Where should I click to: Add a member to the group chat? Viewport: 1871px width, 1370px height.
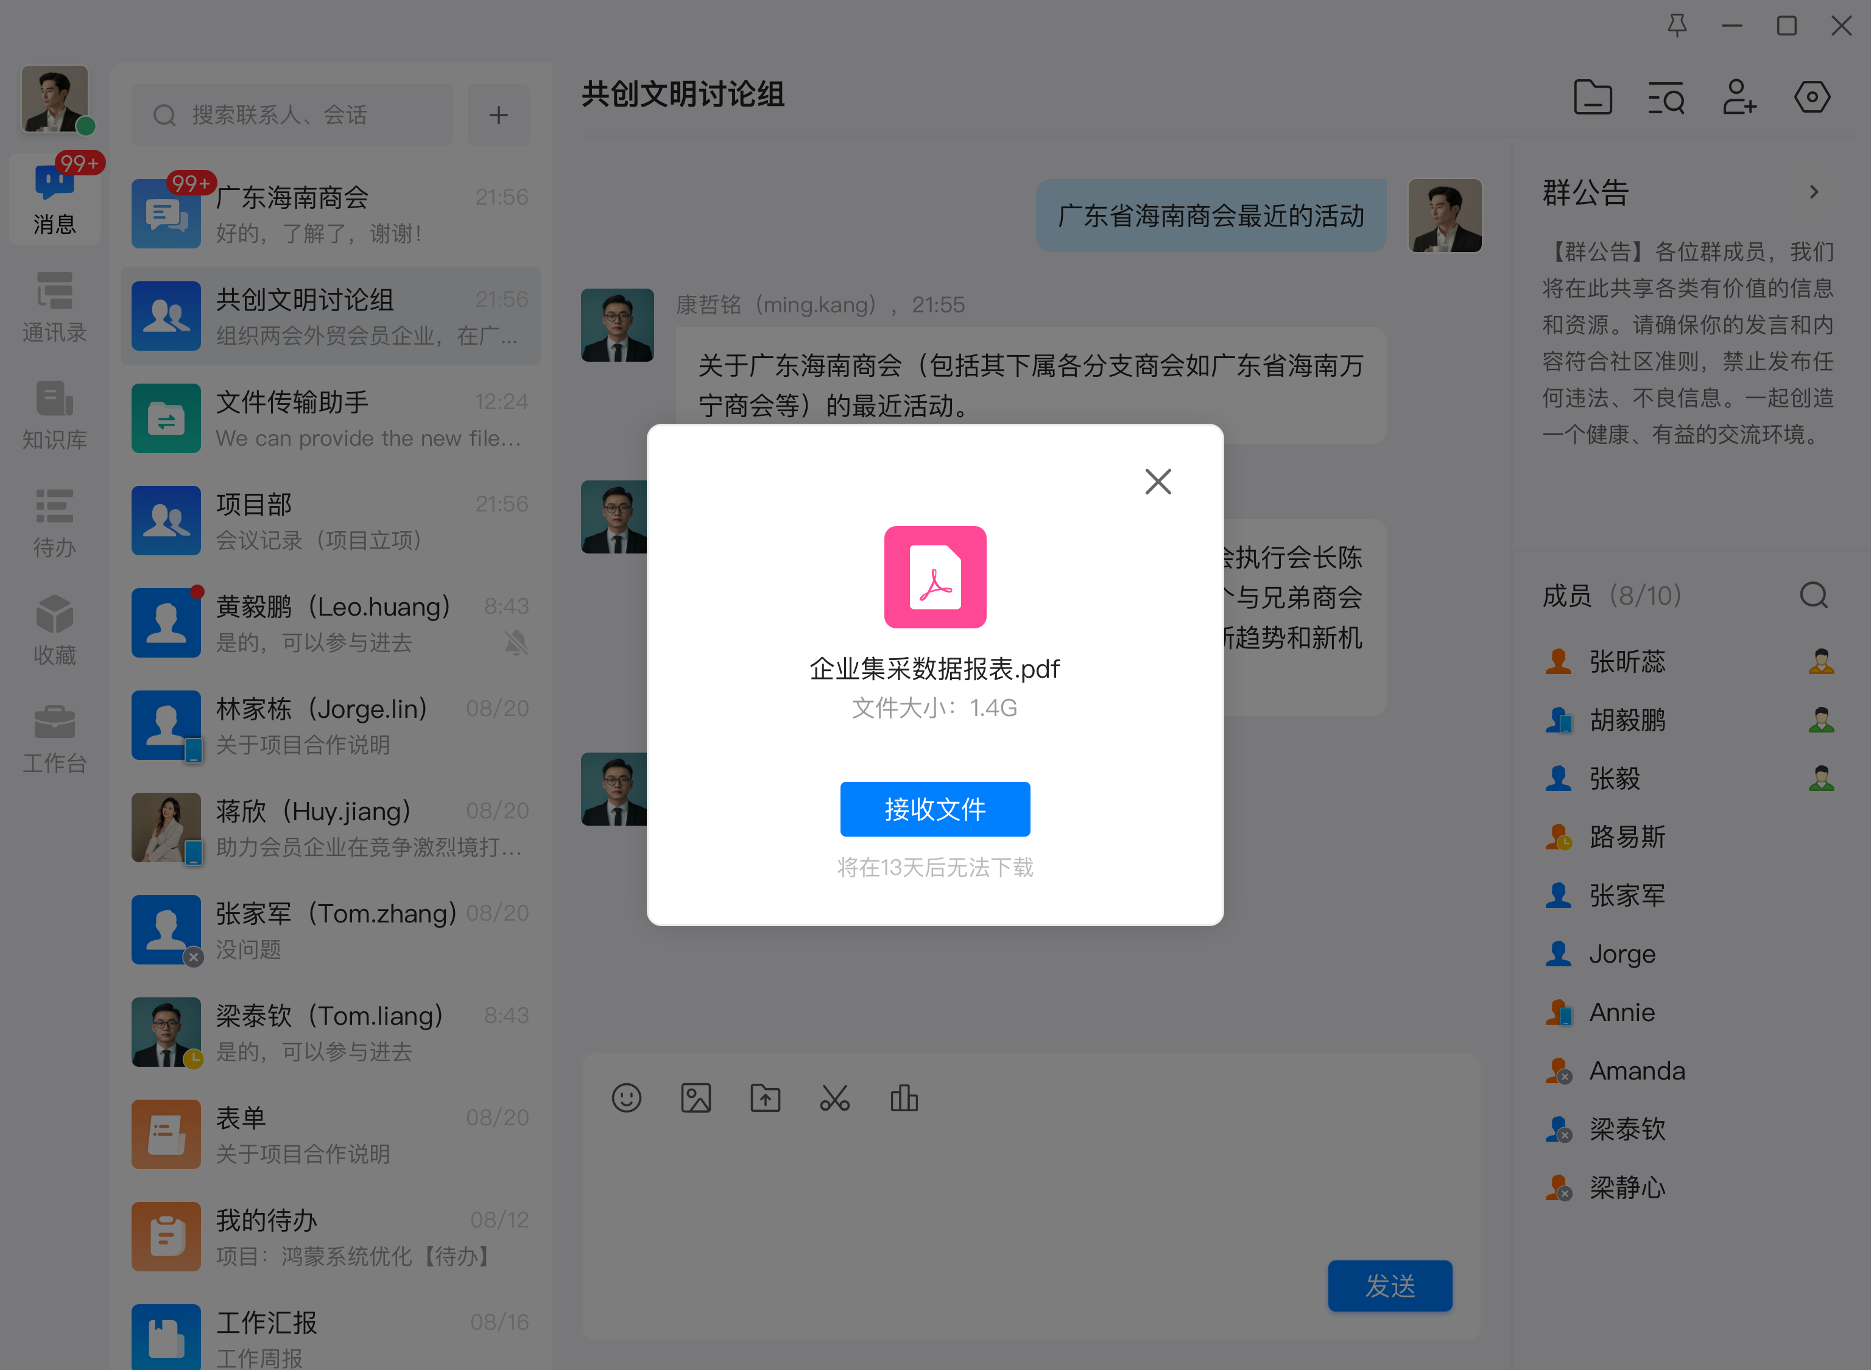point(1739,98)
